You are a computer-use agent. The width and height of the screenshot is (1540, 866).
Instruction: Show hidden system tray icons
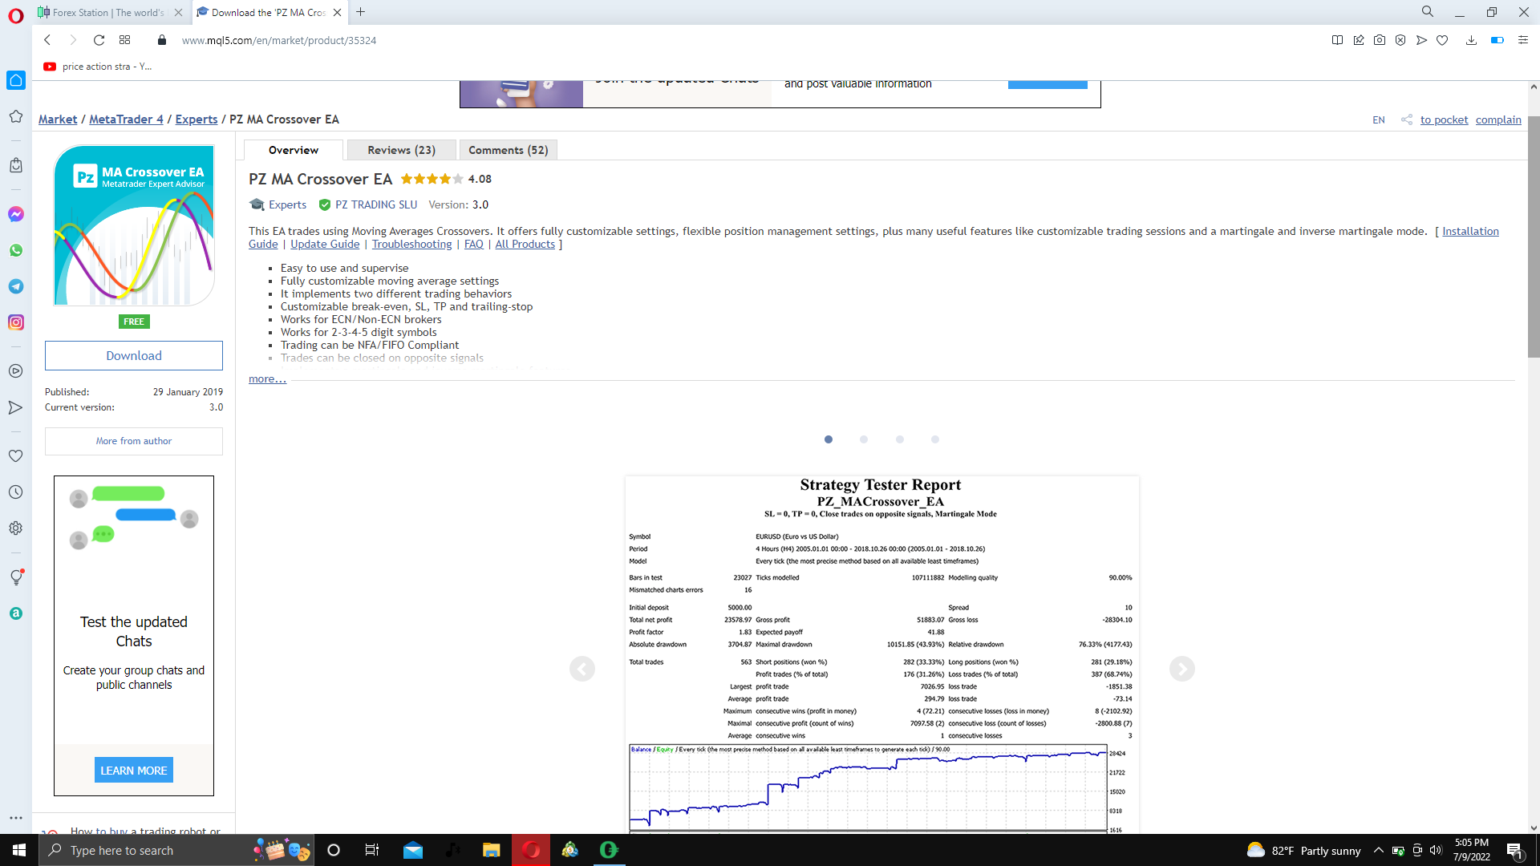point(1378,851)
